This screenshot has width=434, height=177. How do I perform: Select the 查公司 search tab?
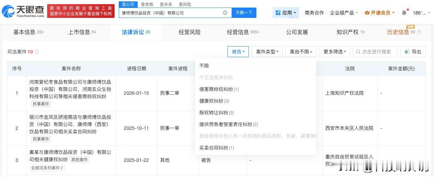128,4
